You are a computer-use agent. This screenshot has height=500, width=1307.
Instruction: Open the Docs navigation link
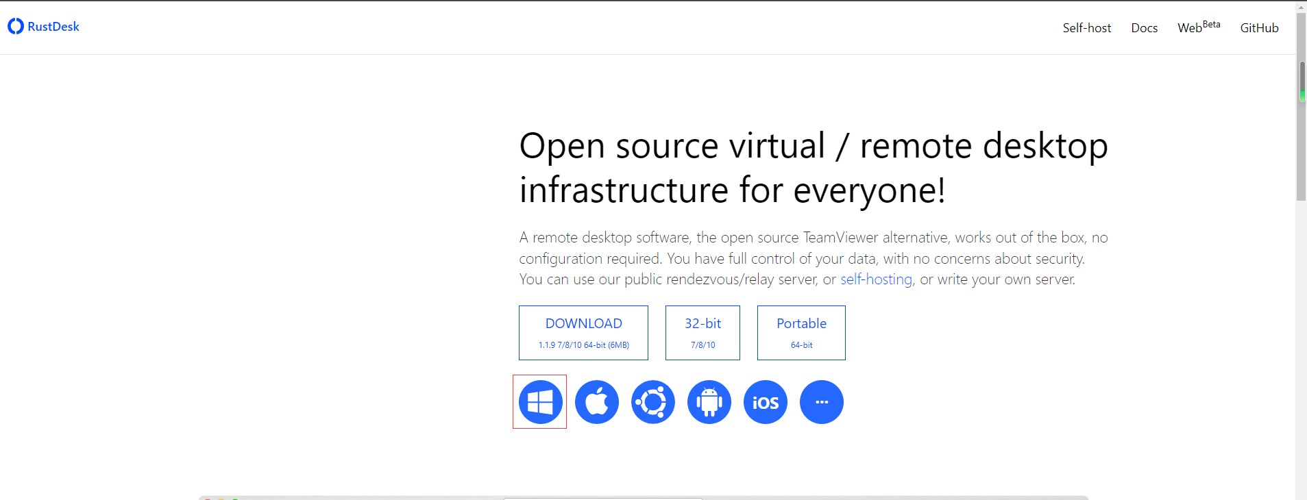click(x=1144, y=28)
